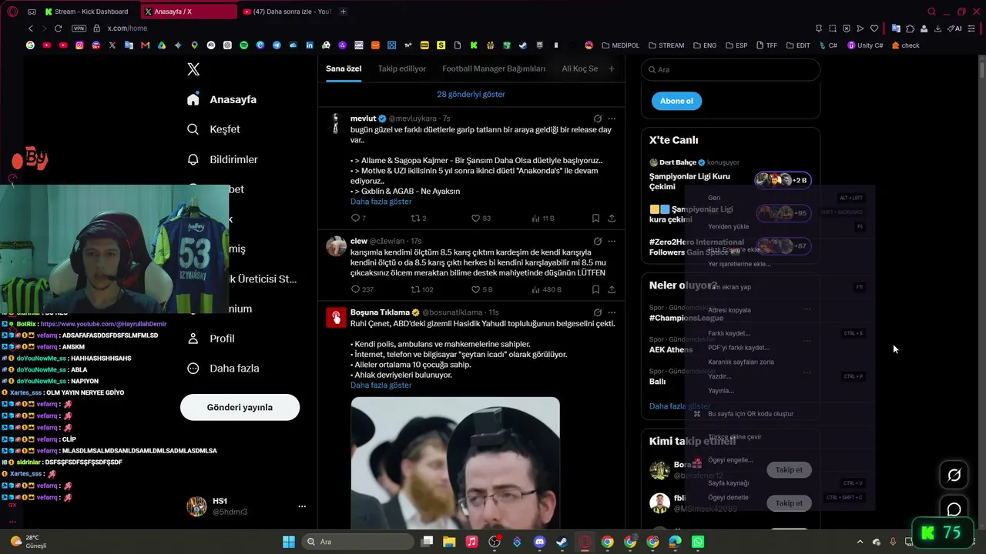Open the Windows Start menu
This screenshot has width=986, height=554.
click(288, 542)
